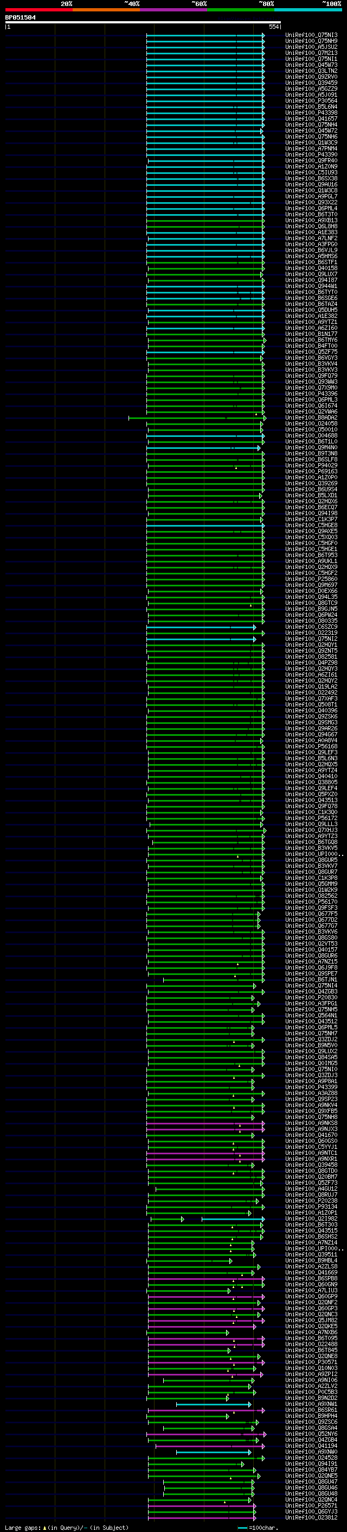Click the purple ~60% identity legend segment
347x1532 pixels.
click(x=173, y=10)
